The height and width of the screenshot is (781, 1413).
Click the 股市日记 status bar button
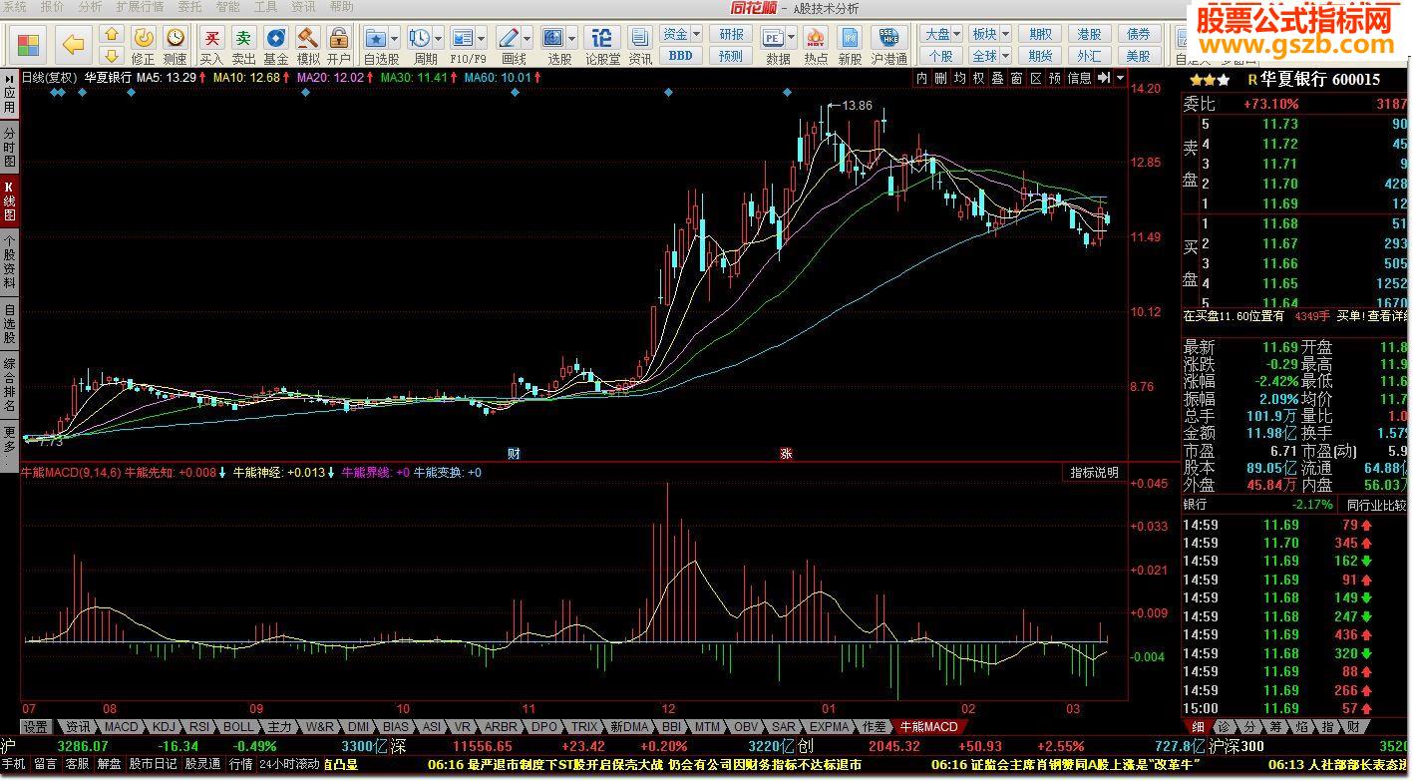coord(154,765)
